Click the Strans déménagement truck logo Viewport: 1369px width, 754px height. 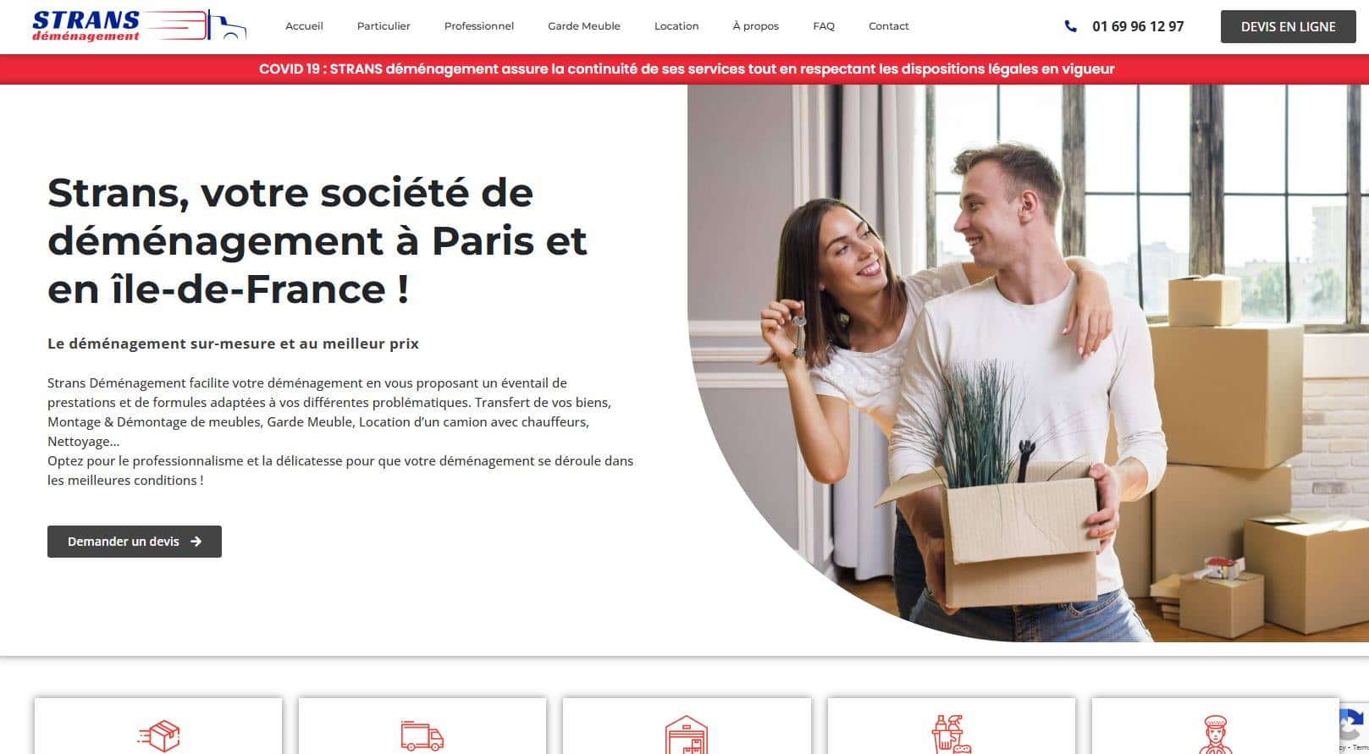click(x=139, y=25)
